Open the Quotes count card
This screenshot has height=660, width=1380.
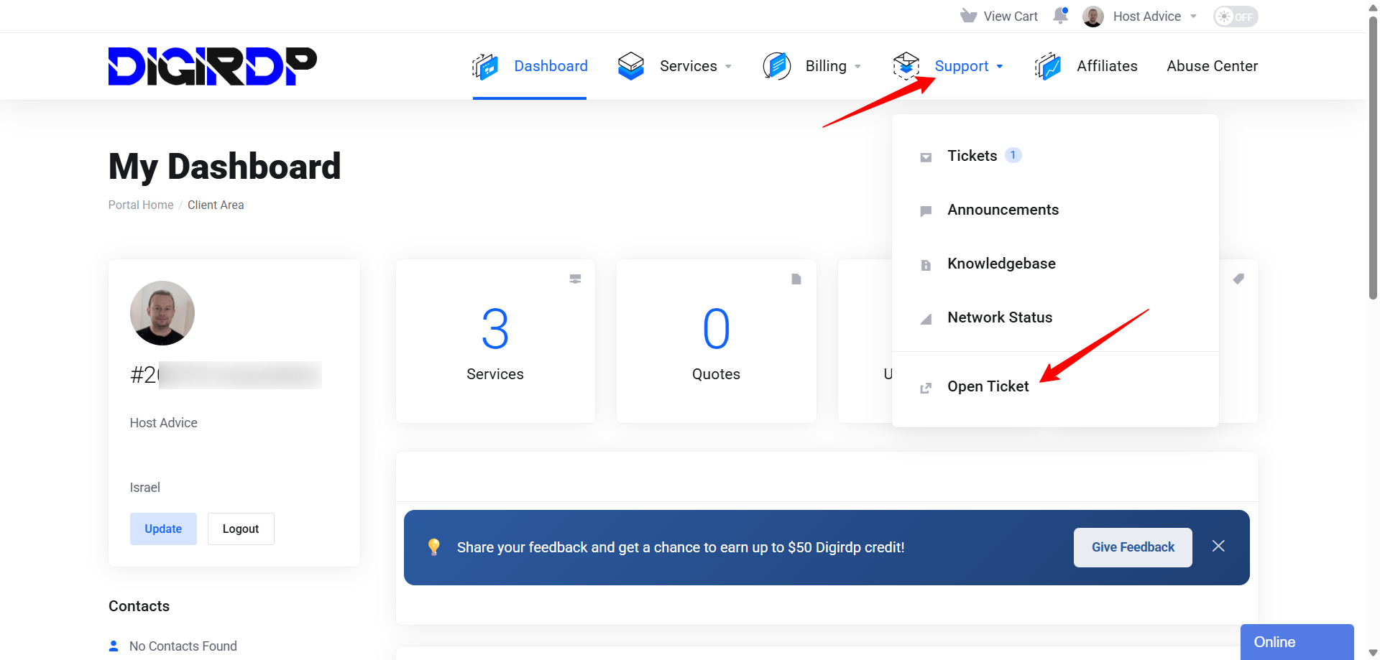(x=716, y=341)
